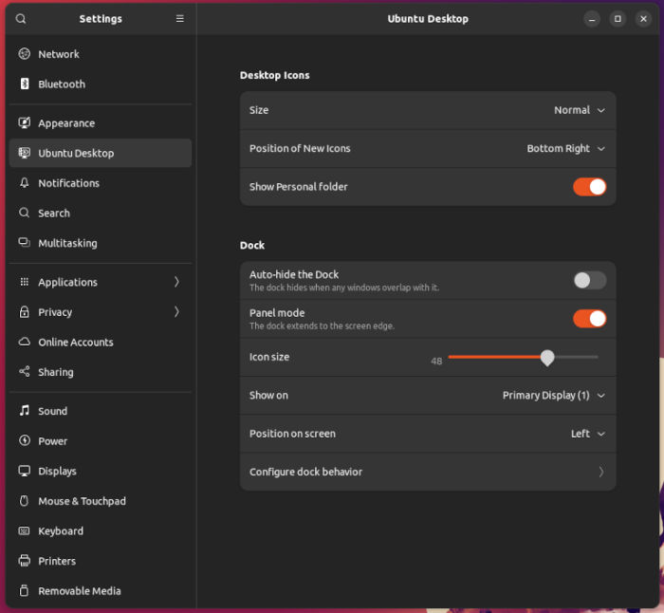Click the Applications grid icon

pos(24,282)
